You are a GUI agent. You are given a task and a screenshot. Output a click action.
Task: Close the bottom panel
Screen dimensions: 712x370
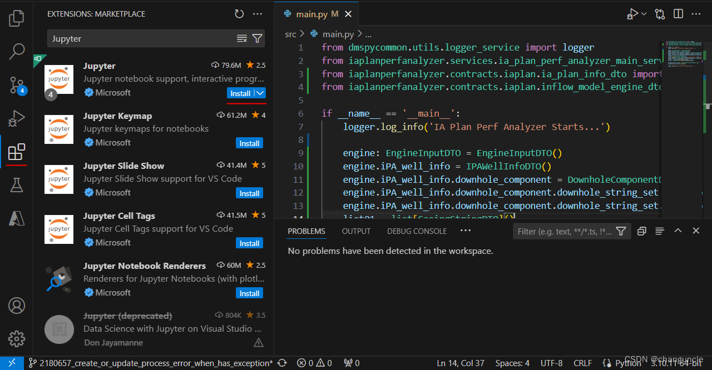tap(696, 231)
